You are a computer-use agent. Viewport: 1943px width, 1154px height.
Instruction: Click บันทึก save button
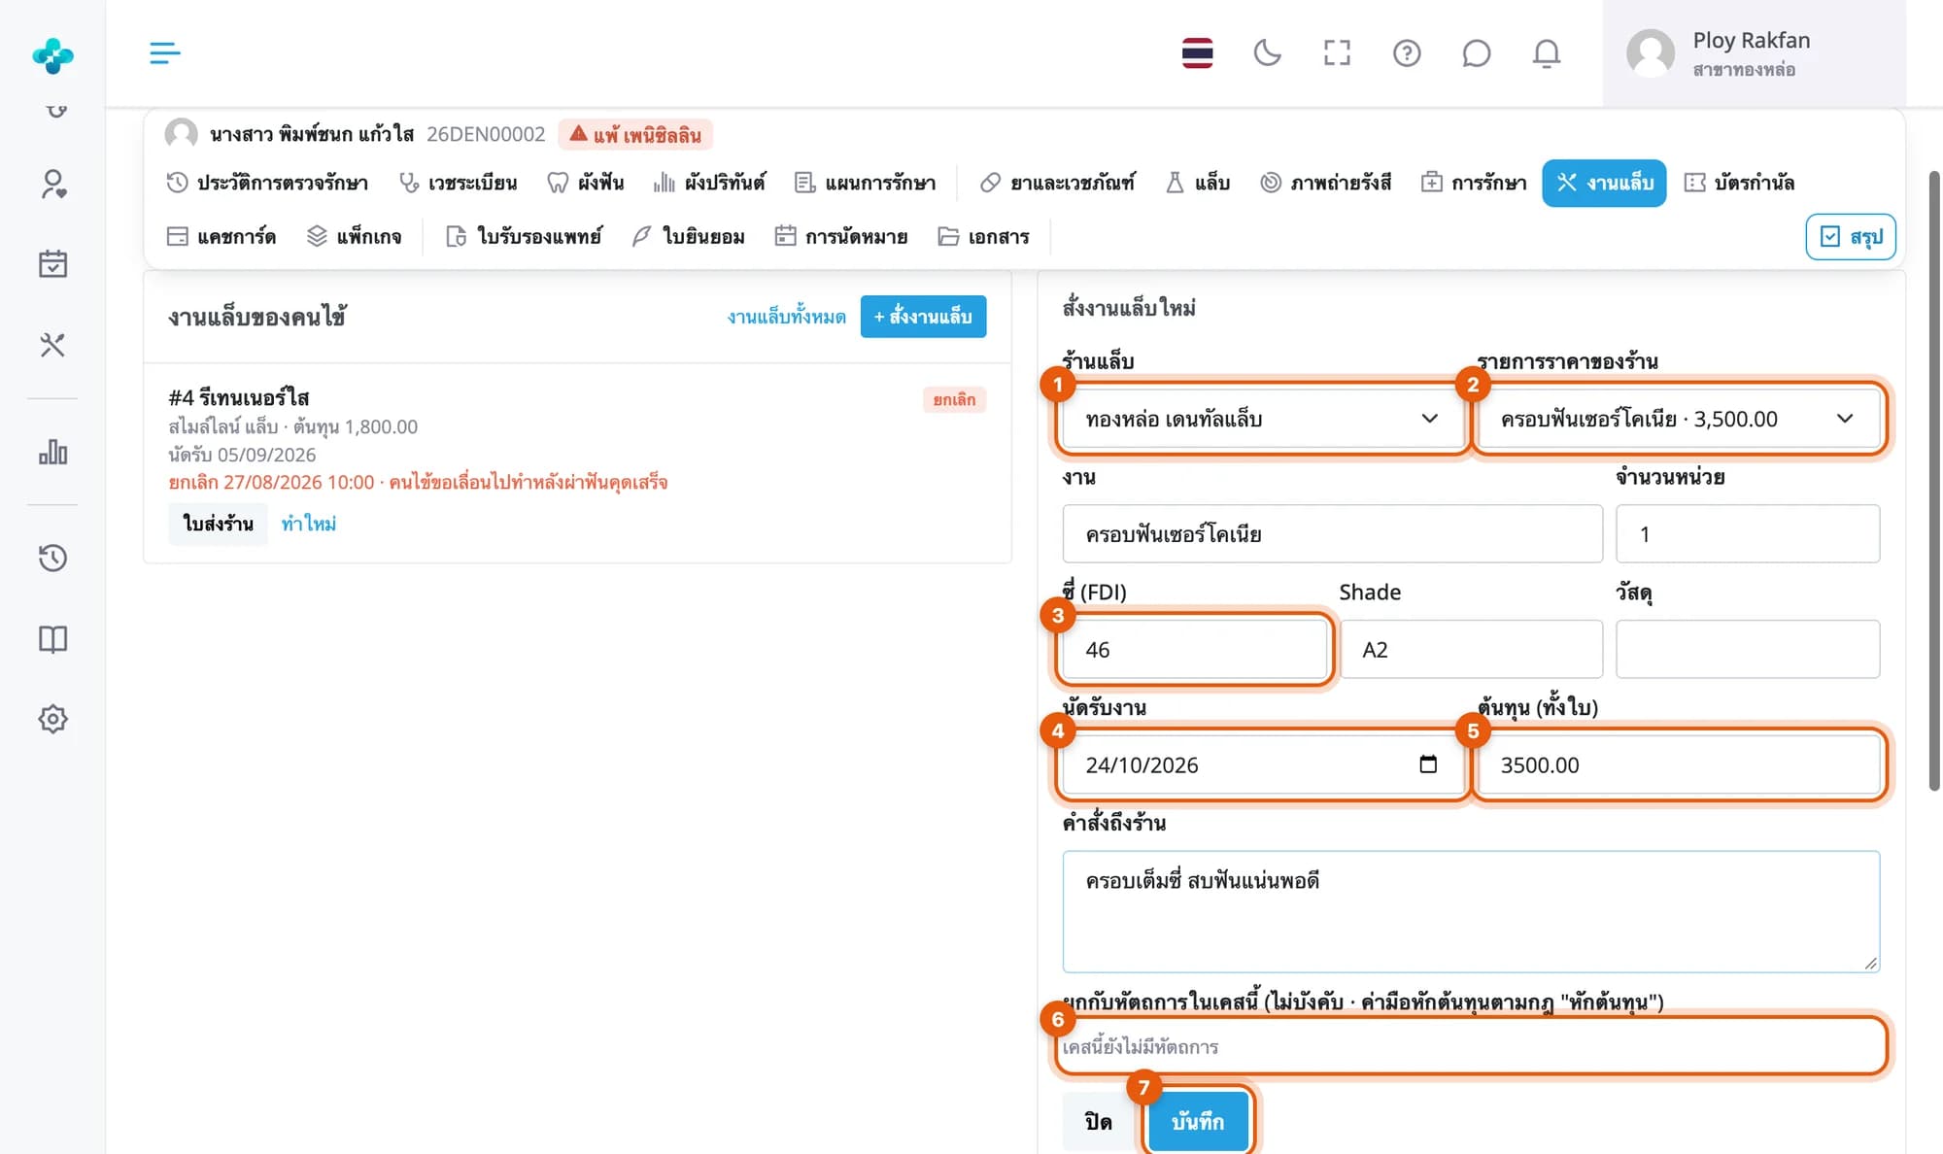pos(1198,1122)
